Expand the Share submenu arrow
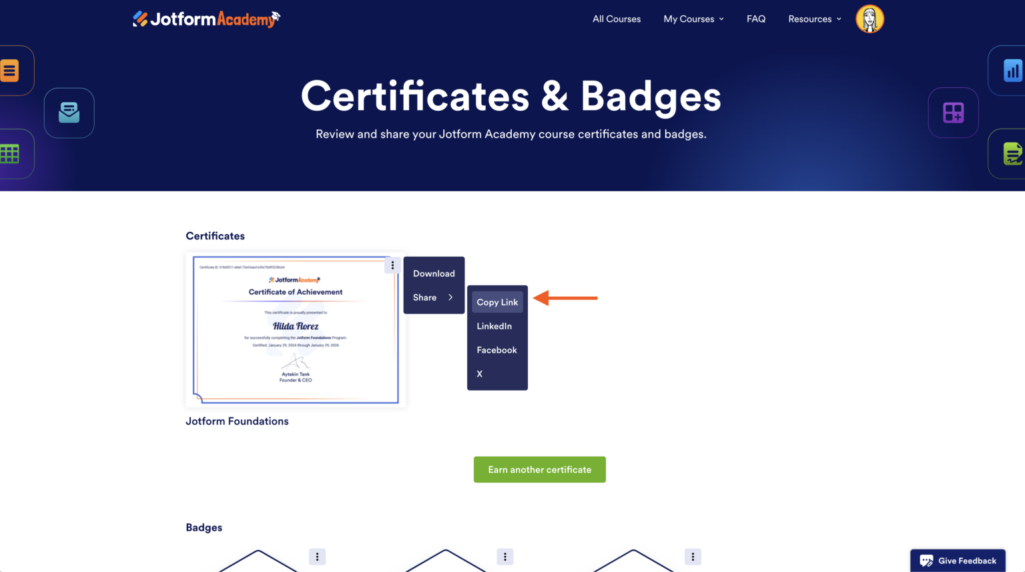Viewport: 1025px width, 572px height. pyautogui.click(x=452, y=297)
